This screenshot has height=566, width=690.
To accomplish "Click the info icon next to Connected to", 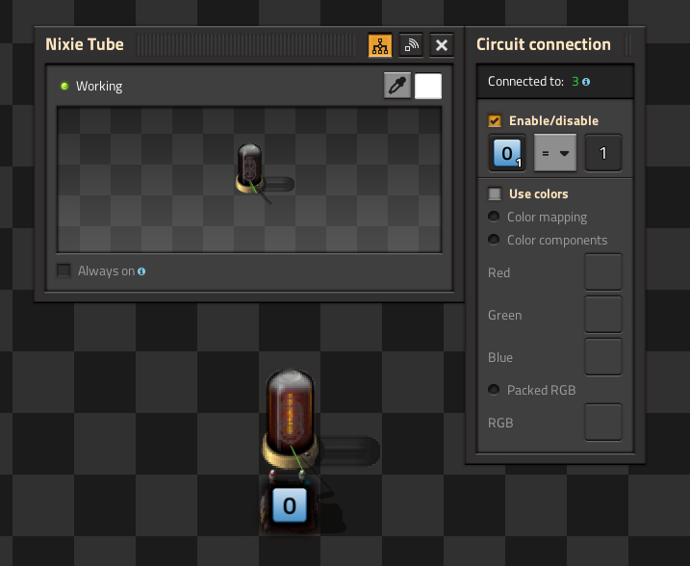I will [586, 82].
